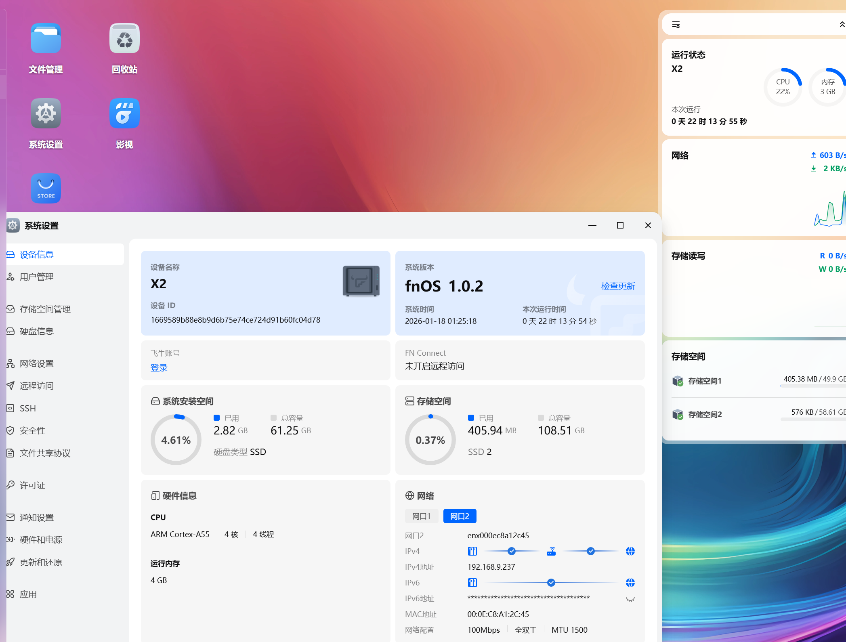Open the 系统设置 desktop gear icon
Image resolution: width=846 pixels, height=642 pixels.
click(x=46, y=114)
